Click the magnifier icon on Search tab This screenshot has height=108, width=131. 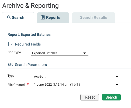[9, 18]
